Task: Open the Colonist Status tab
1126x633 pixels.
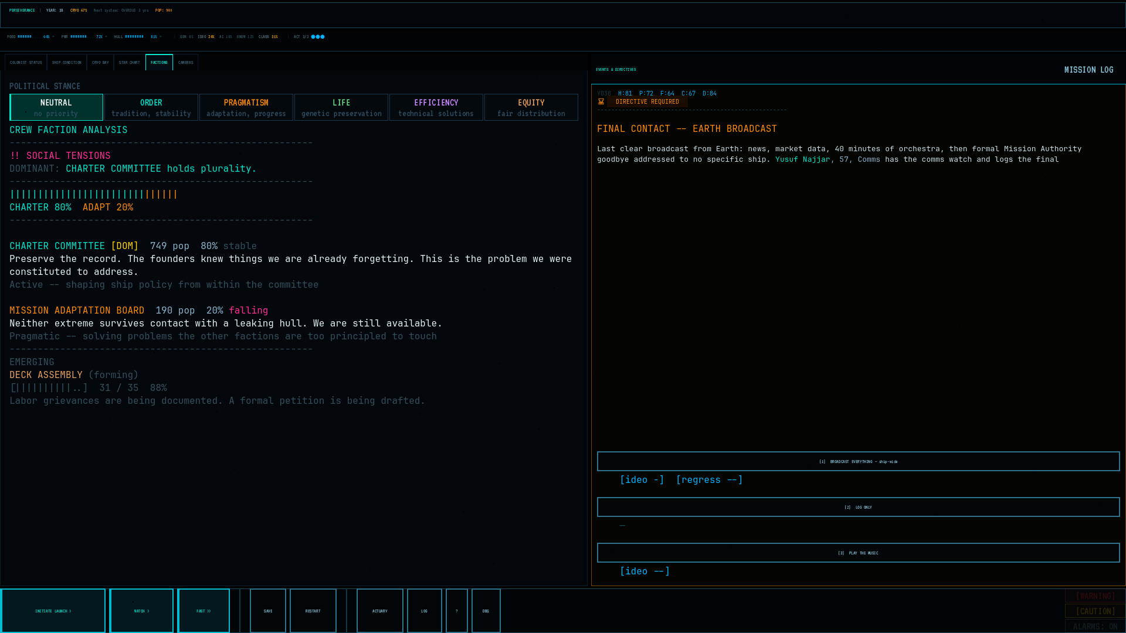Action: tap(26, 62)
